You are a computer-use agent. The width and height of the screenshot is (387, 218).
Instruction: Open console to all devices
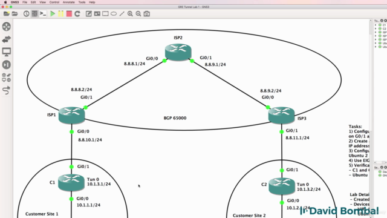point(43,14)
